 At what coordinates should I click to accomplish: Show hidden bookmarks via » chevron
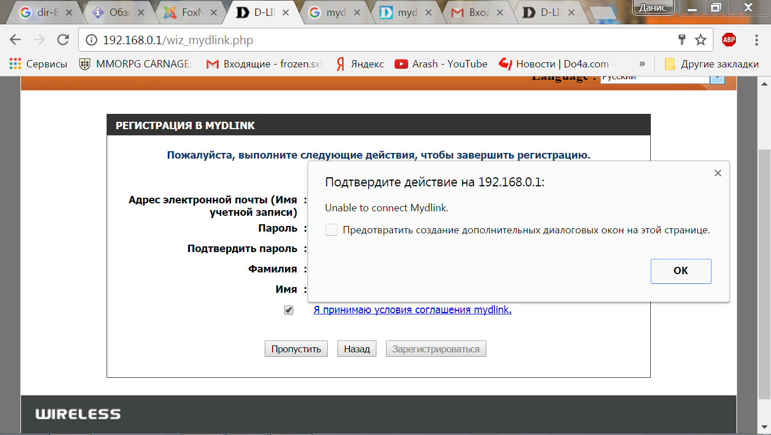[x=642, y=64]
